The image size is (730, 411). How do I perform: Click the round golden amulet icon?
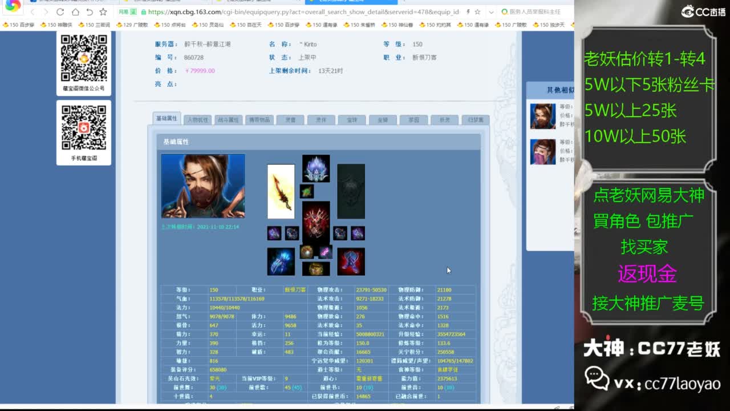point(307,252)
